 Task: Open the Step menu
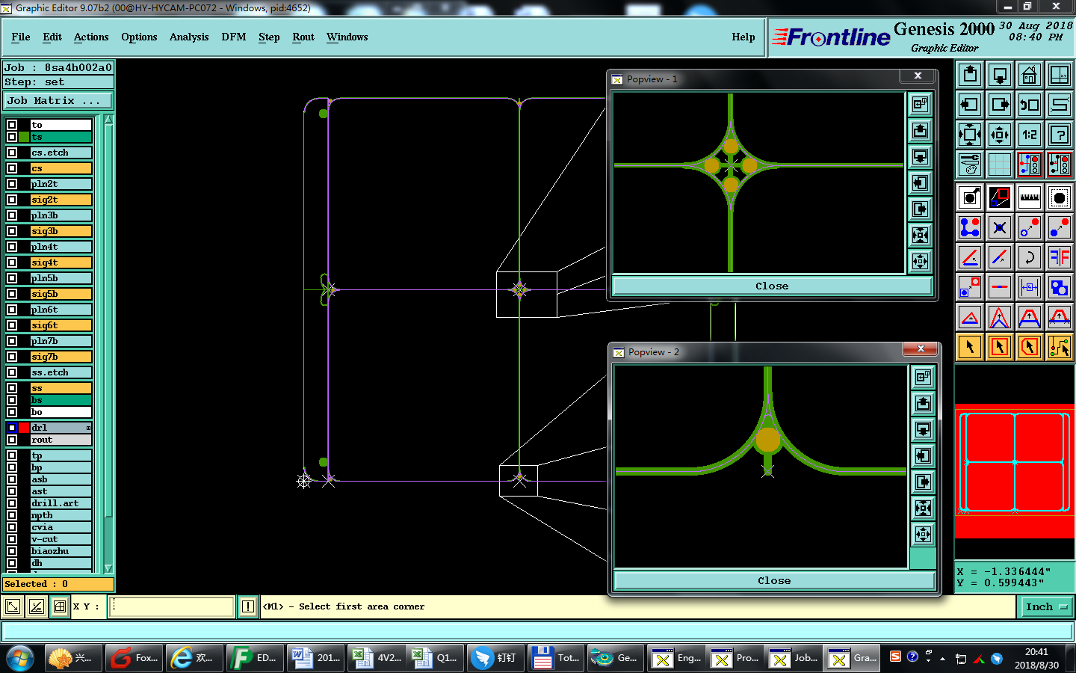point(269,37)
